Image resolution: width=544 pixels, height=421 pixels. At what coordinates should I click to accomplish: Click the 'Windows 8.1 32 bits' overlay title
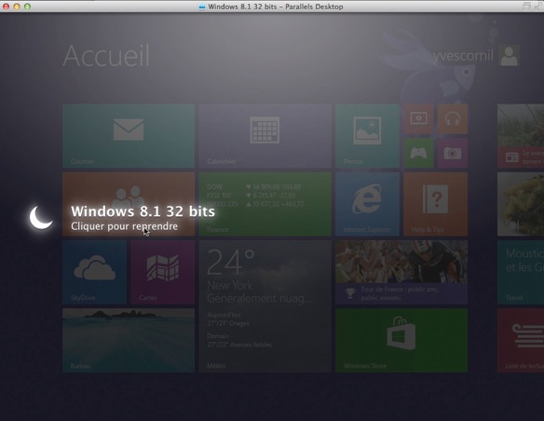pos(143,211)
